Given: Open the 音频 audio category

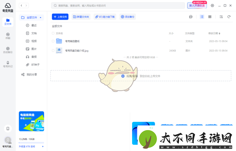Looking at the screenshot, I should tap(31, 57).
